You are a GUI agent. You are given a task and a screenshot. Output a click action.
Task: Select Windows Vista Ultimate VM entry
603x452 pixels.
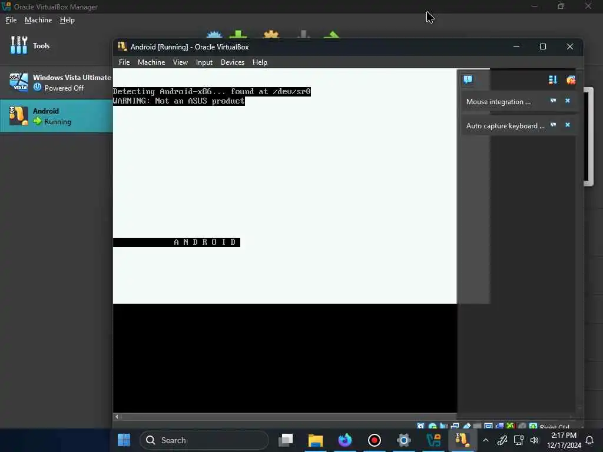pyautogui.click(x=56, y=82)
